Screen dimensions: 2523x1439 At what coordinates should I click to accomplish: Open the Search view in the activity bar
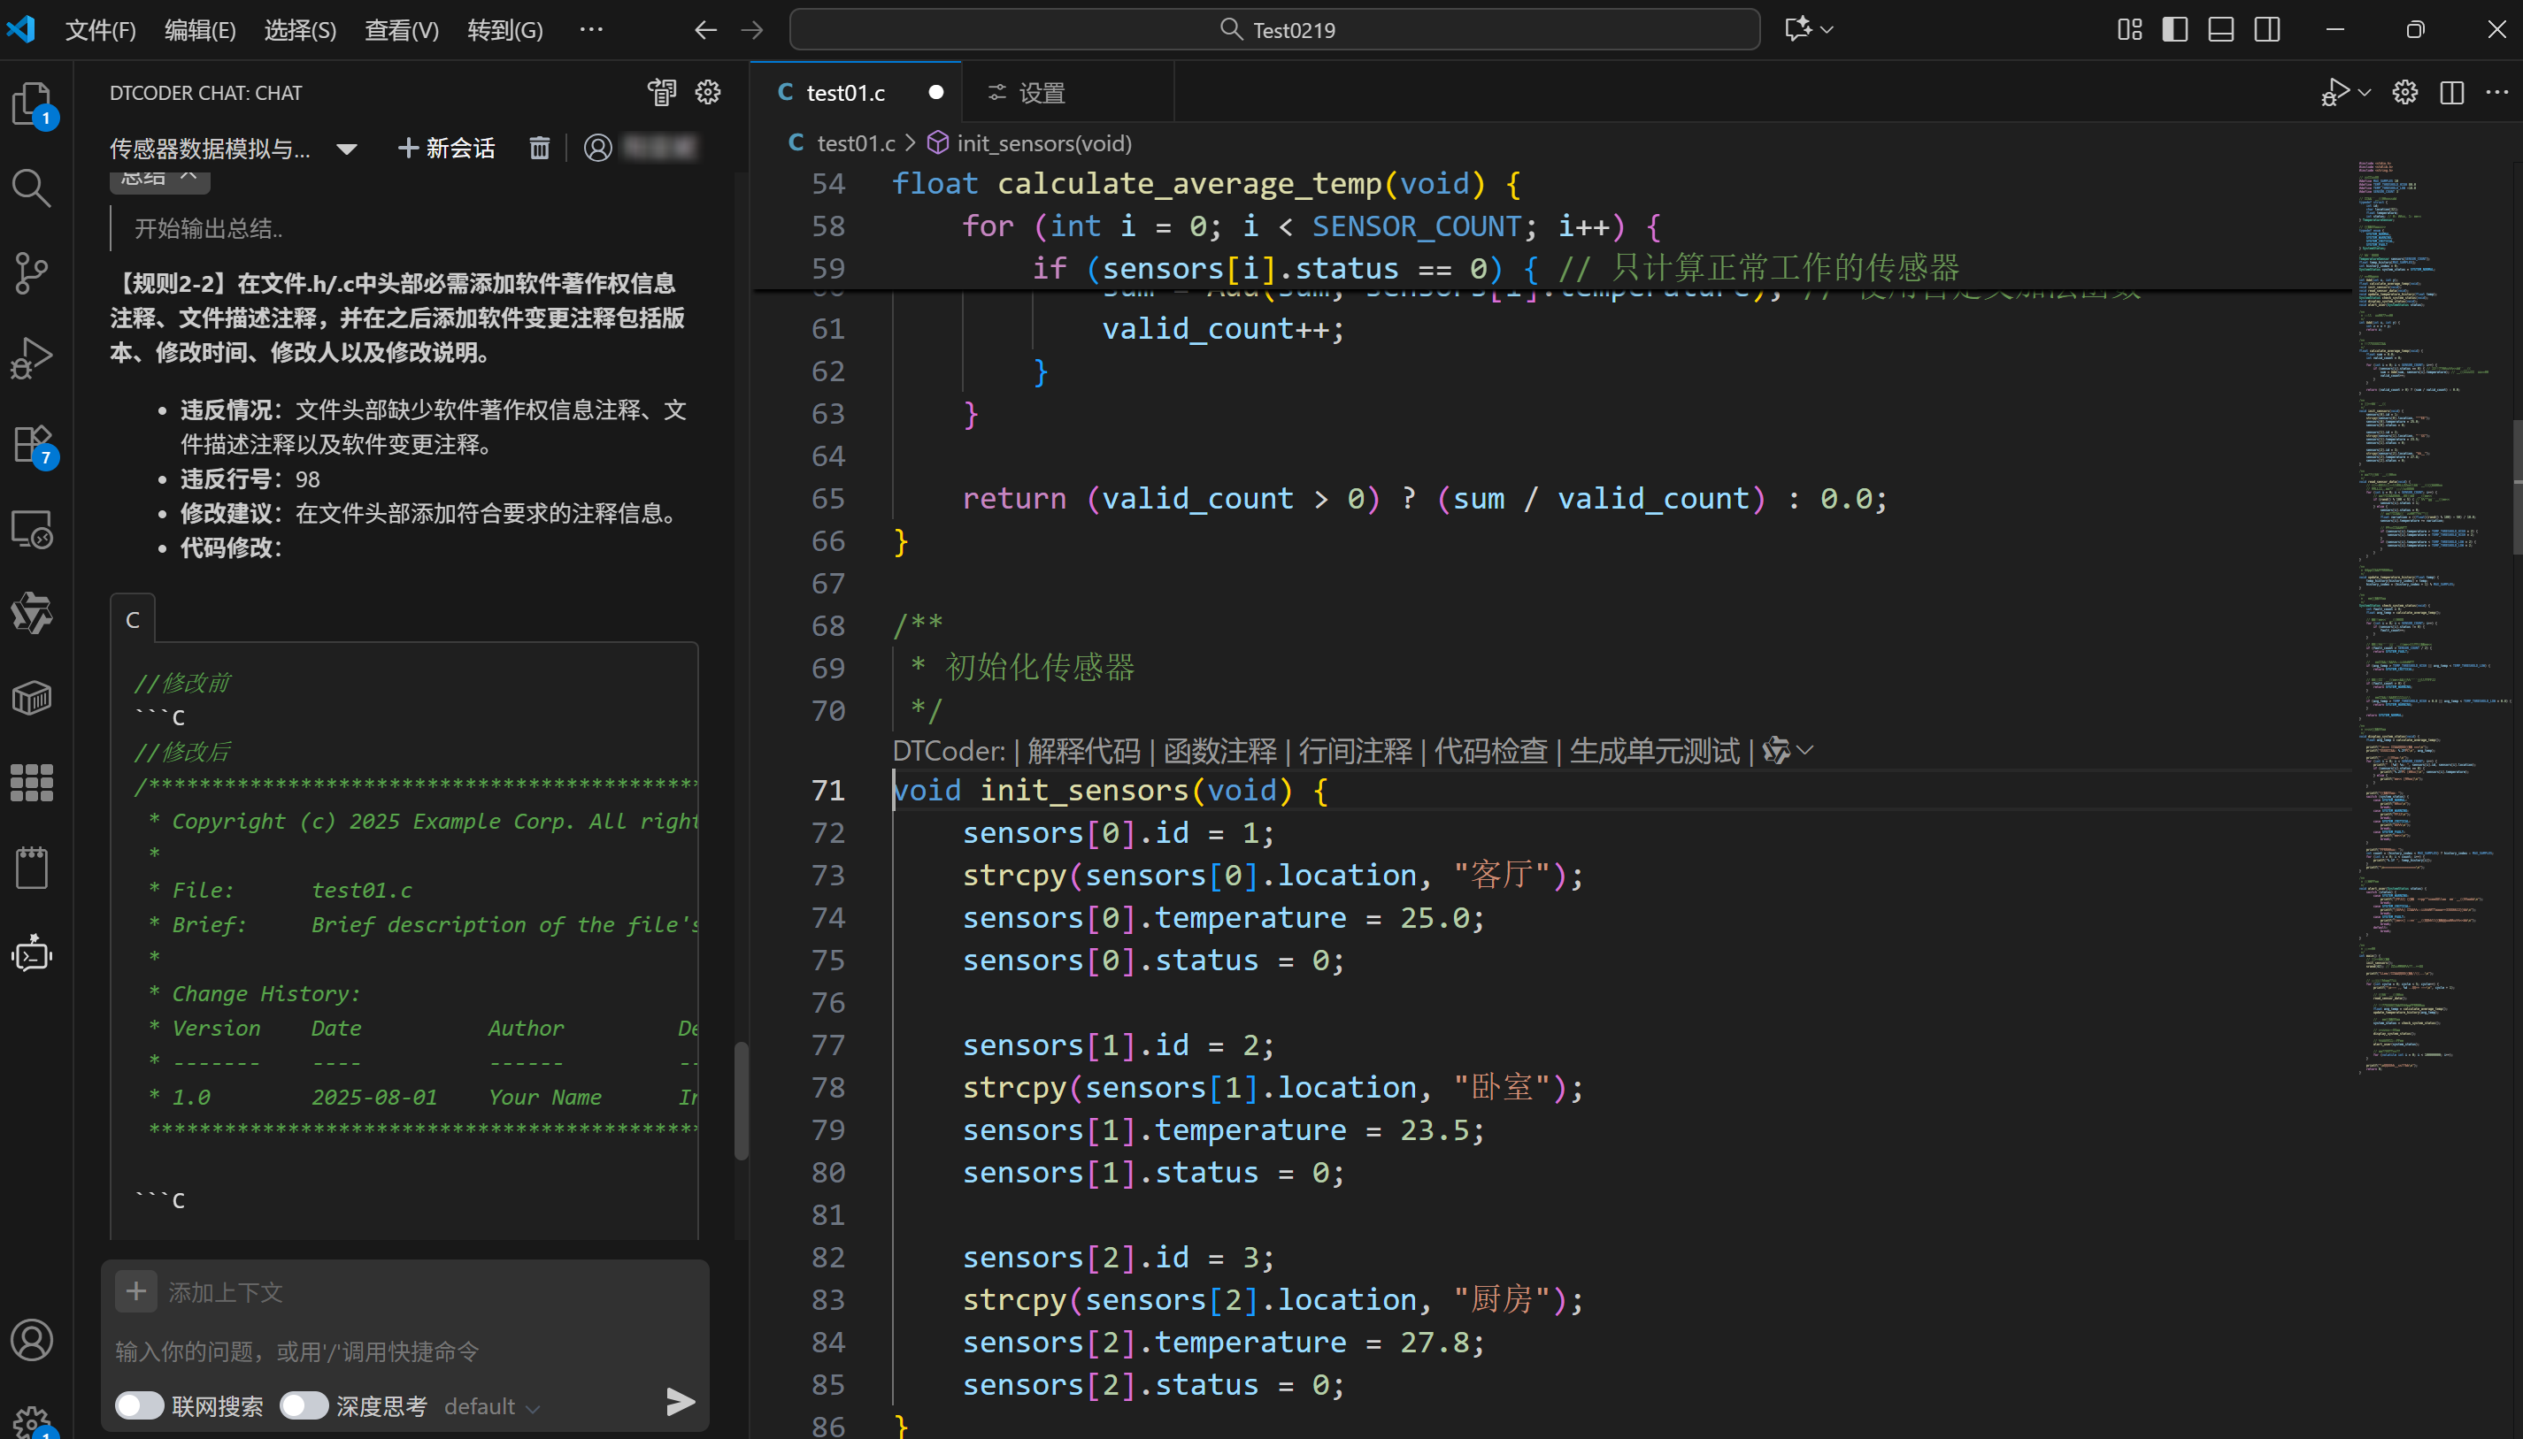point(32,188)
